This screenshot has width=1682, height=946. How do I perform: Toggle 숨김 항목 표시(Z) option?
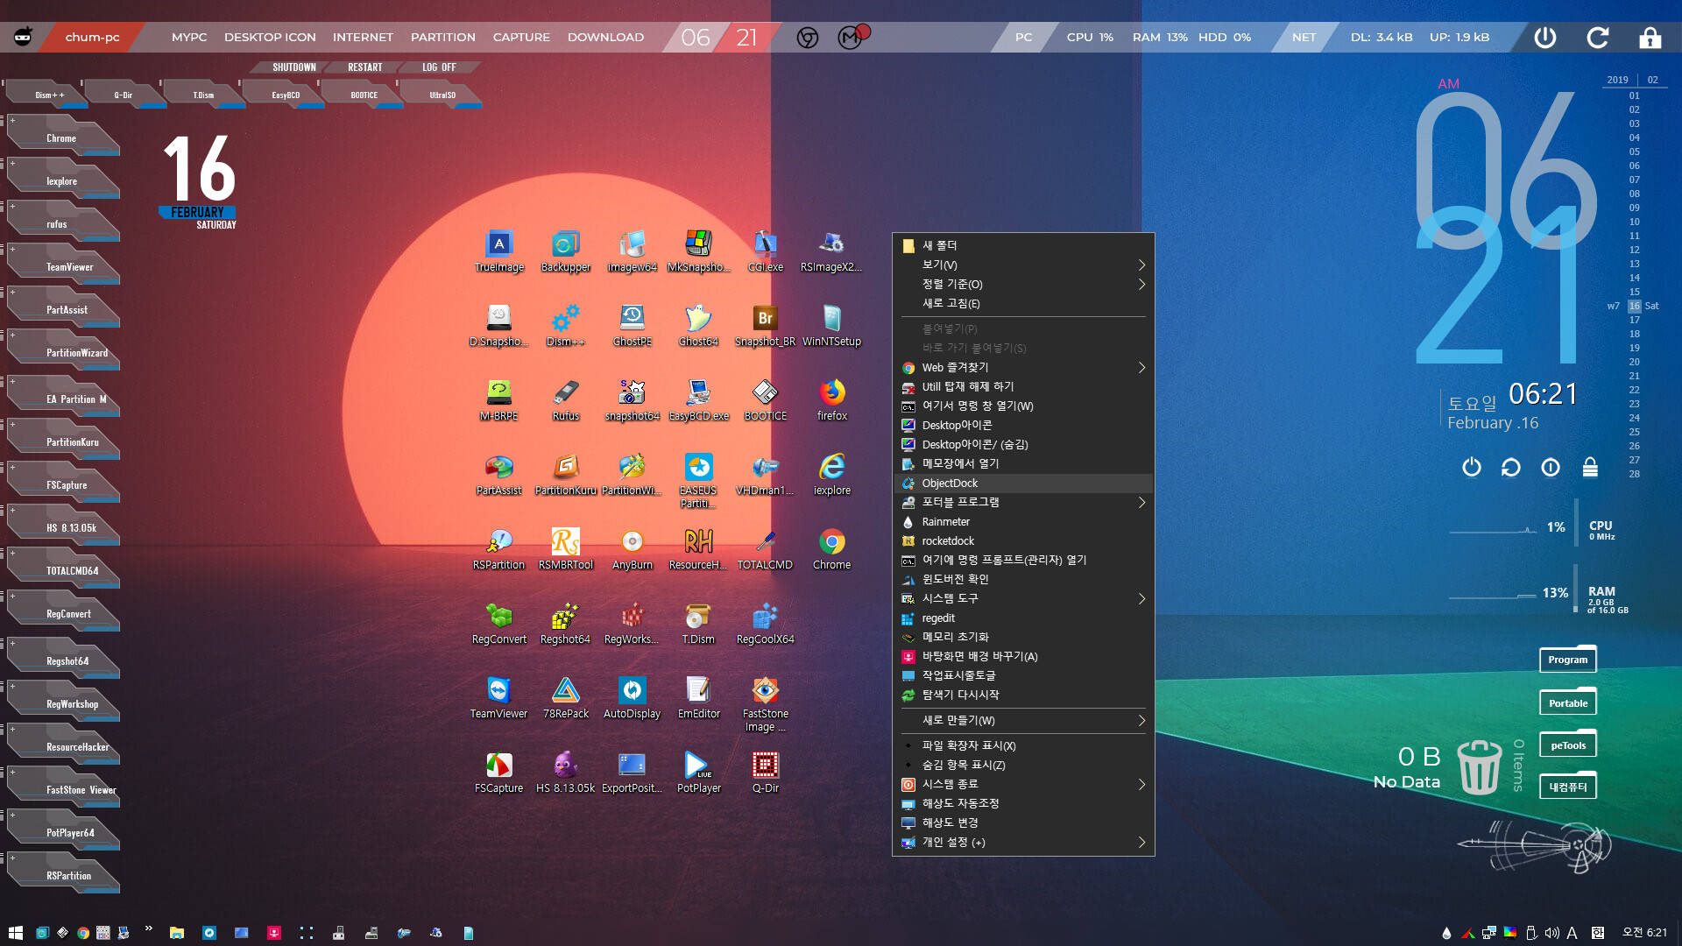pyautogui.click(x=1023, y=765)
